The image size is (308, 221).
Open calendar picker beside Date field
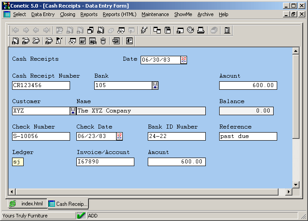[184, 60]
